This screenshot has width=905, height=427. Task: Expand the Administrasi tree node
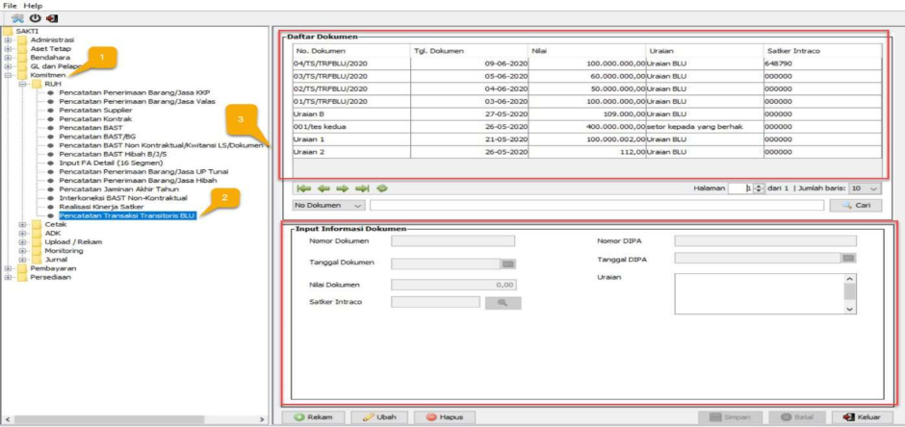tap(9, 39)
